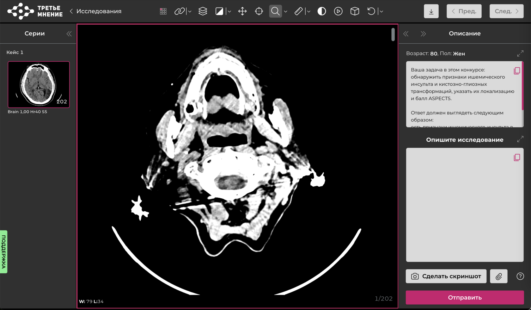Click the CT viewer slice scrollbar
Viewport: 531px width, 310px height.
[x=393, y=34]
